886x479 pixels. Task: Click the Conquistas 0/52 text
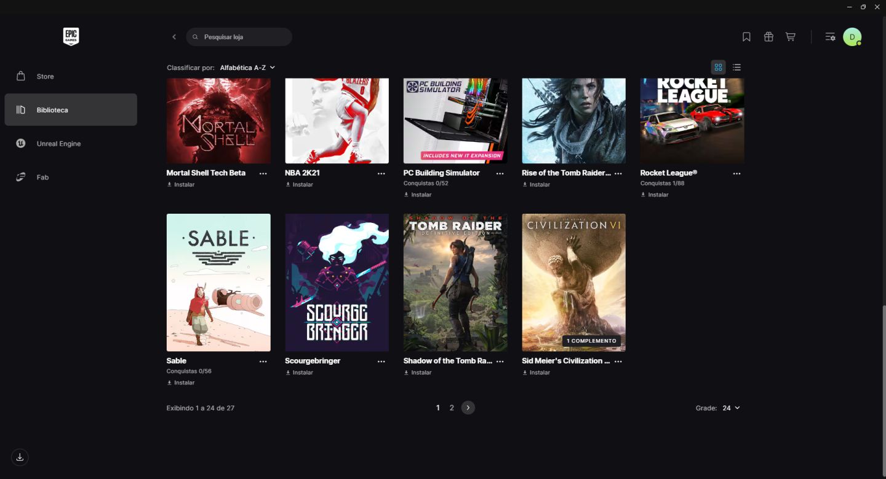pyautogui.click(x=426, y=183)
